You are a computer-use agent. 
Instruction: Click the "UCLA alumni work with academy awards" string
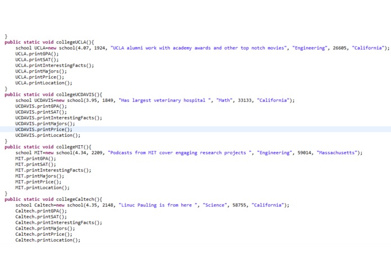pyautogui.click(x=199, y=48)
